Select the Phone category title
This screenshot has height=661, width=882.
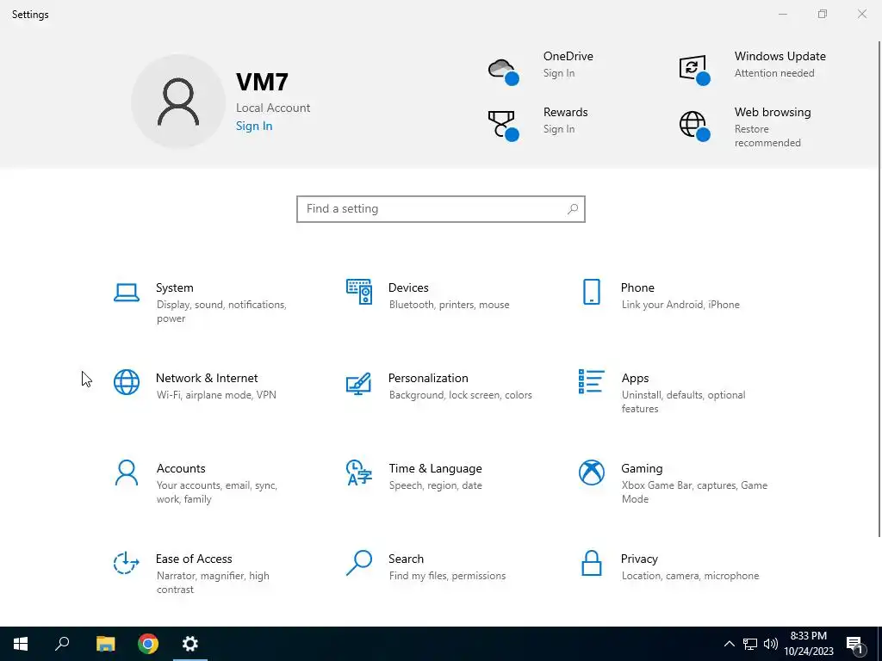click(637, 287)
